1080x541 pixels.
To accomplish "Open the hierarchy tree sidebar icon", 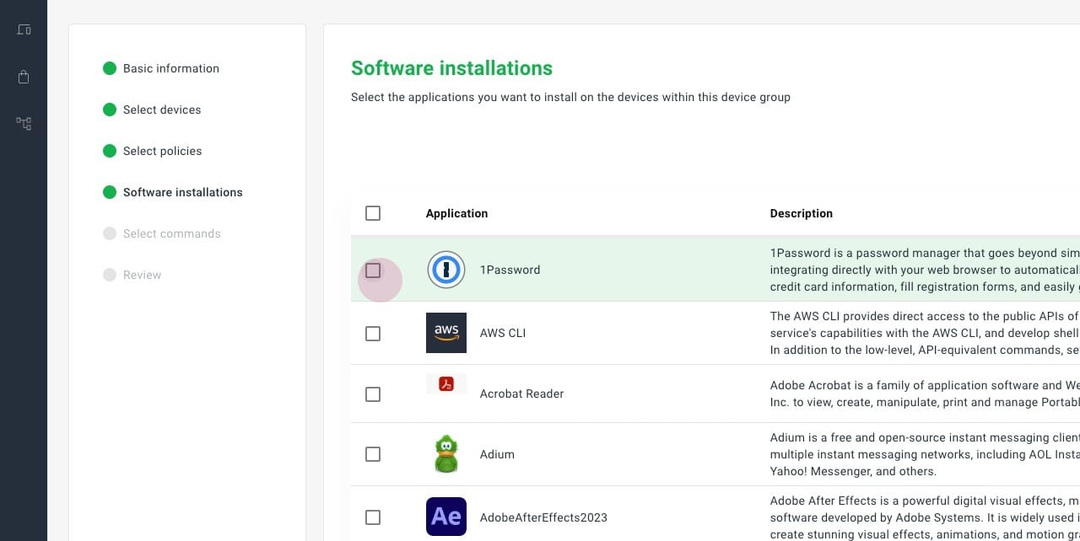I will (24, 124).
